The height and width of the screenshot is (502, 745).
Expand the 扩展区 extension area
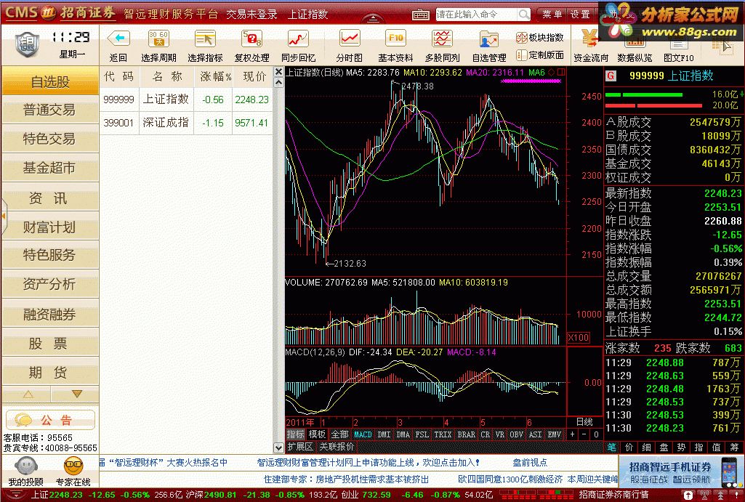coord(300,447)
